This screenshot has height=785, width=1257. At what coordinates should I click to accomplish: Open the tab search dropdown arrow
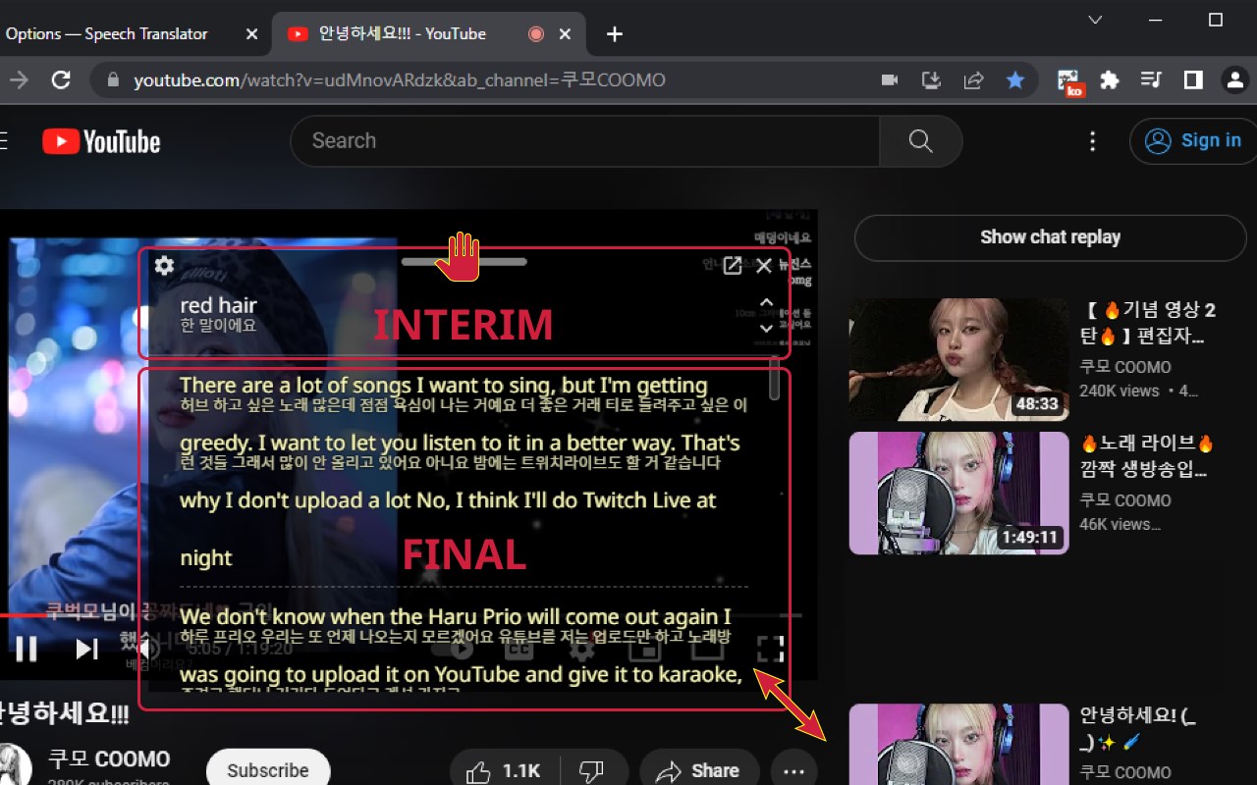click(x=1096, y=20)
